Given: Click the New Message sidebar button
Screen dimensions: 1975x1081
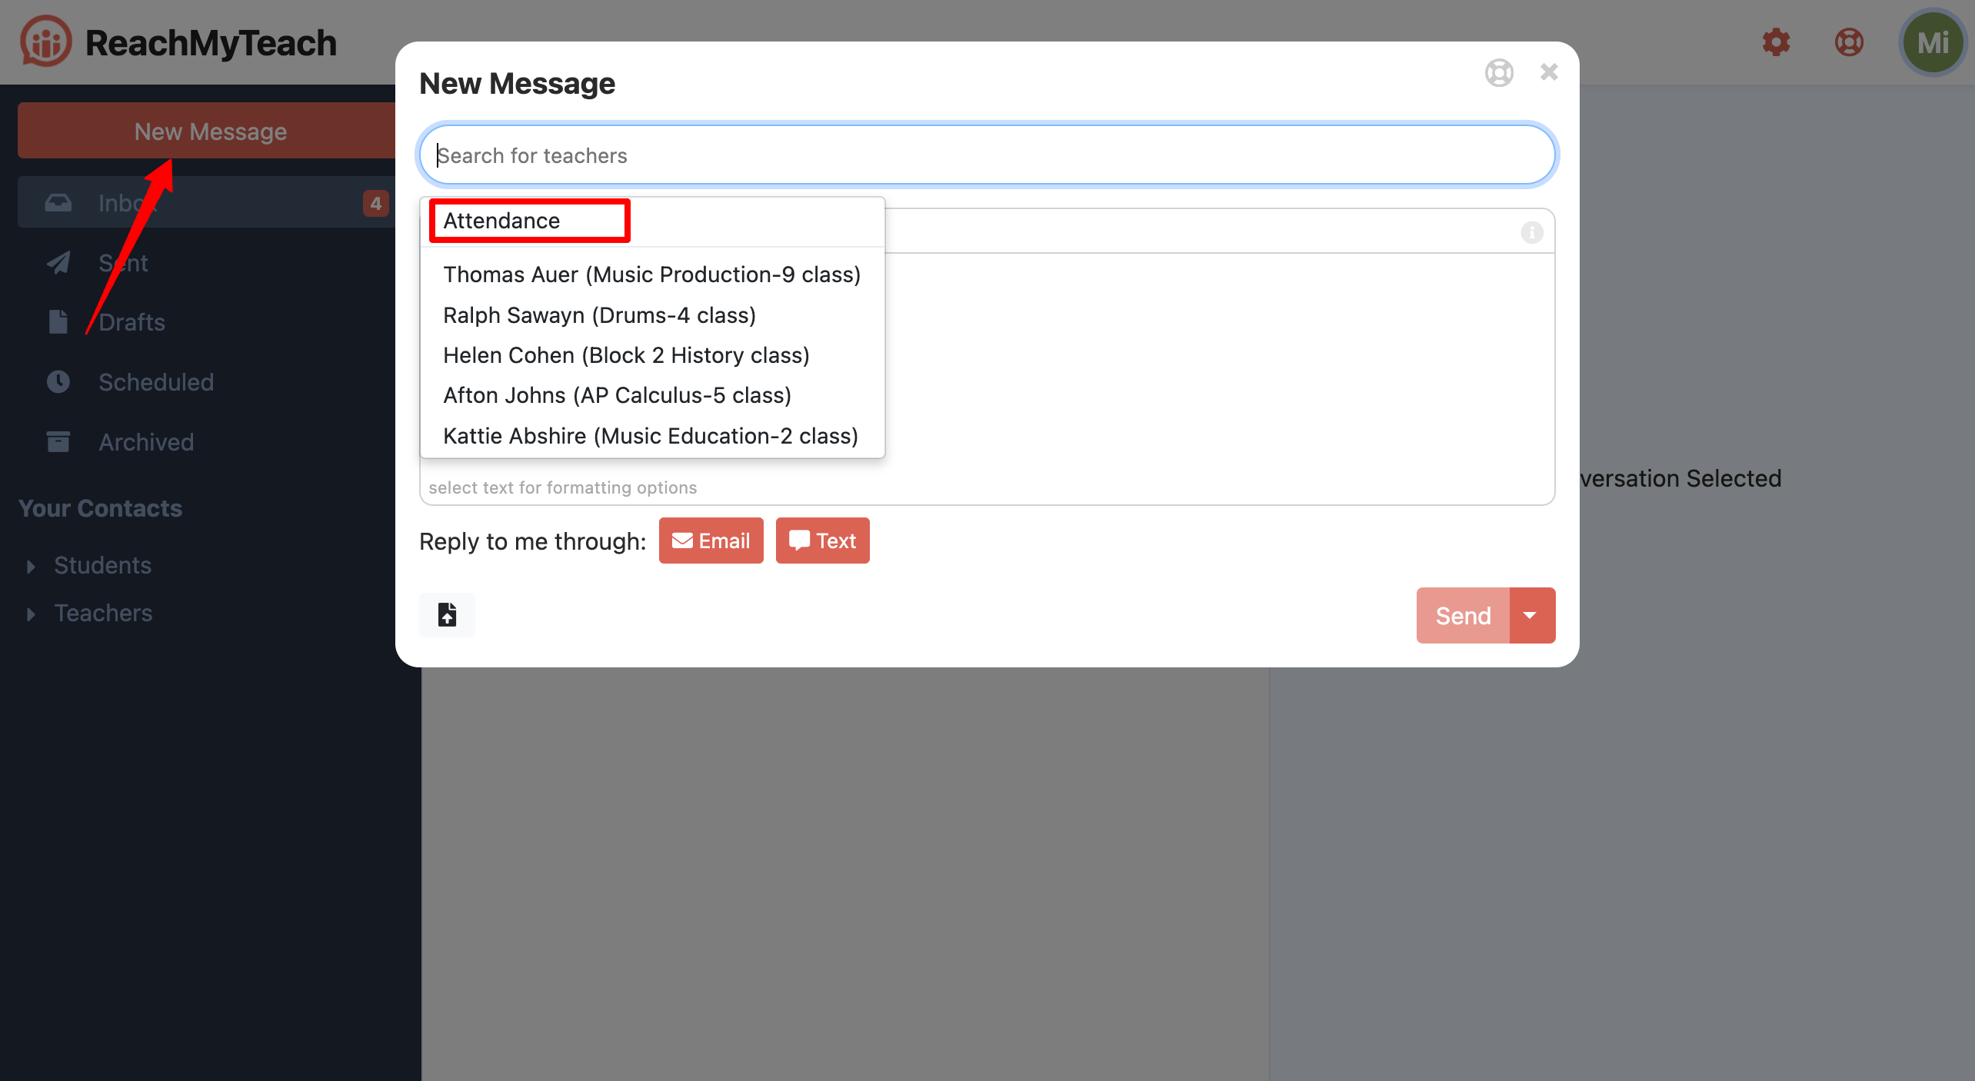Looking at the screenshot, I should (210, 131).
